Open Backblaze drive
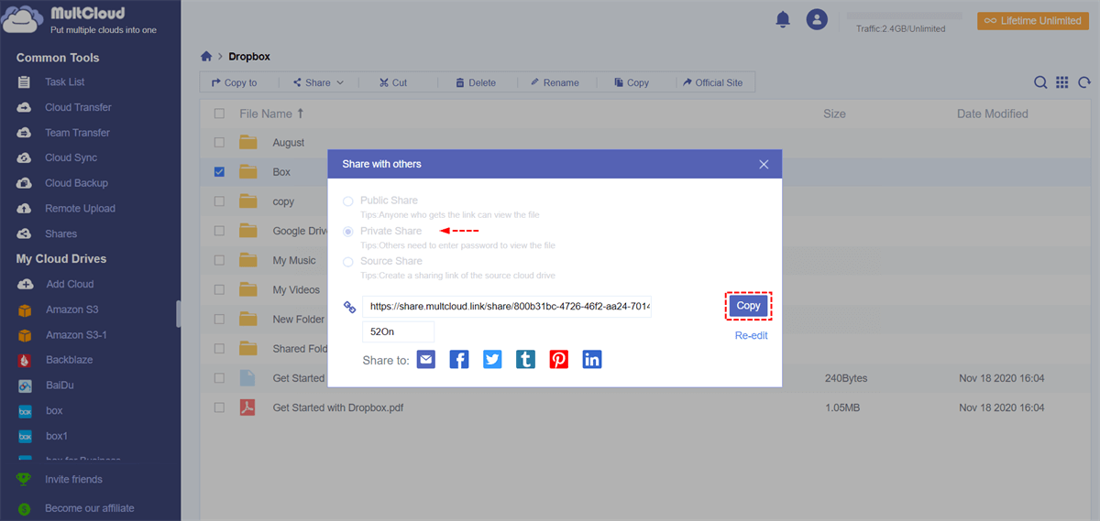The width and height of the screenshot is (1100, 521). pyautogui.click(x=69, y=360)
